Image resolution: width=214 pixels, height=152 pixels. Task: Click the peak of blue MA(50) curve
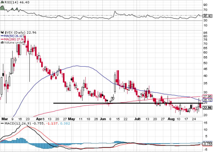77,66
